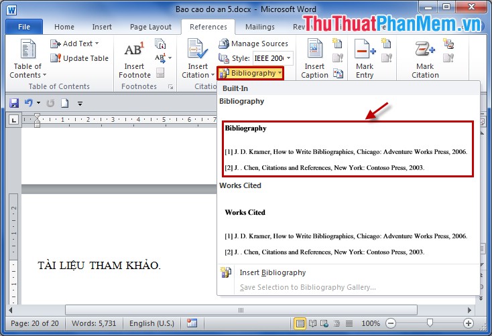The height and width of the screenshot is (336, 492).
Task: Click the Cross-reference icon
Action: (x=338, y=74)
